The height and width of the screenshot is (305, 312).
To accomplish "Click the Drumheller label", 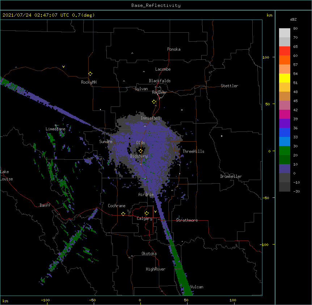I will [x=231, y=176].
